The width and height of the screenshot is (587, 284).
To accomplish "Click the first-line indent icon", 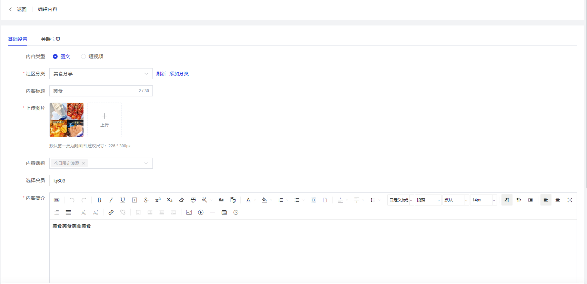I will tap(530, 200).
